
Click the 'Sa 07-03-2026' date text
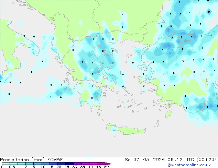(x=145, y=160)
